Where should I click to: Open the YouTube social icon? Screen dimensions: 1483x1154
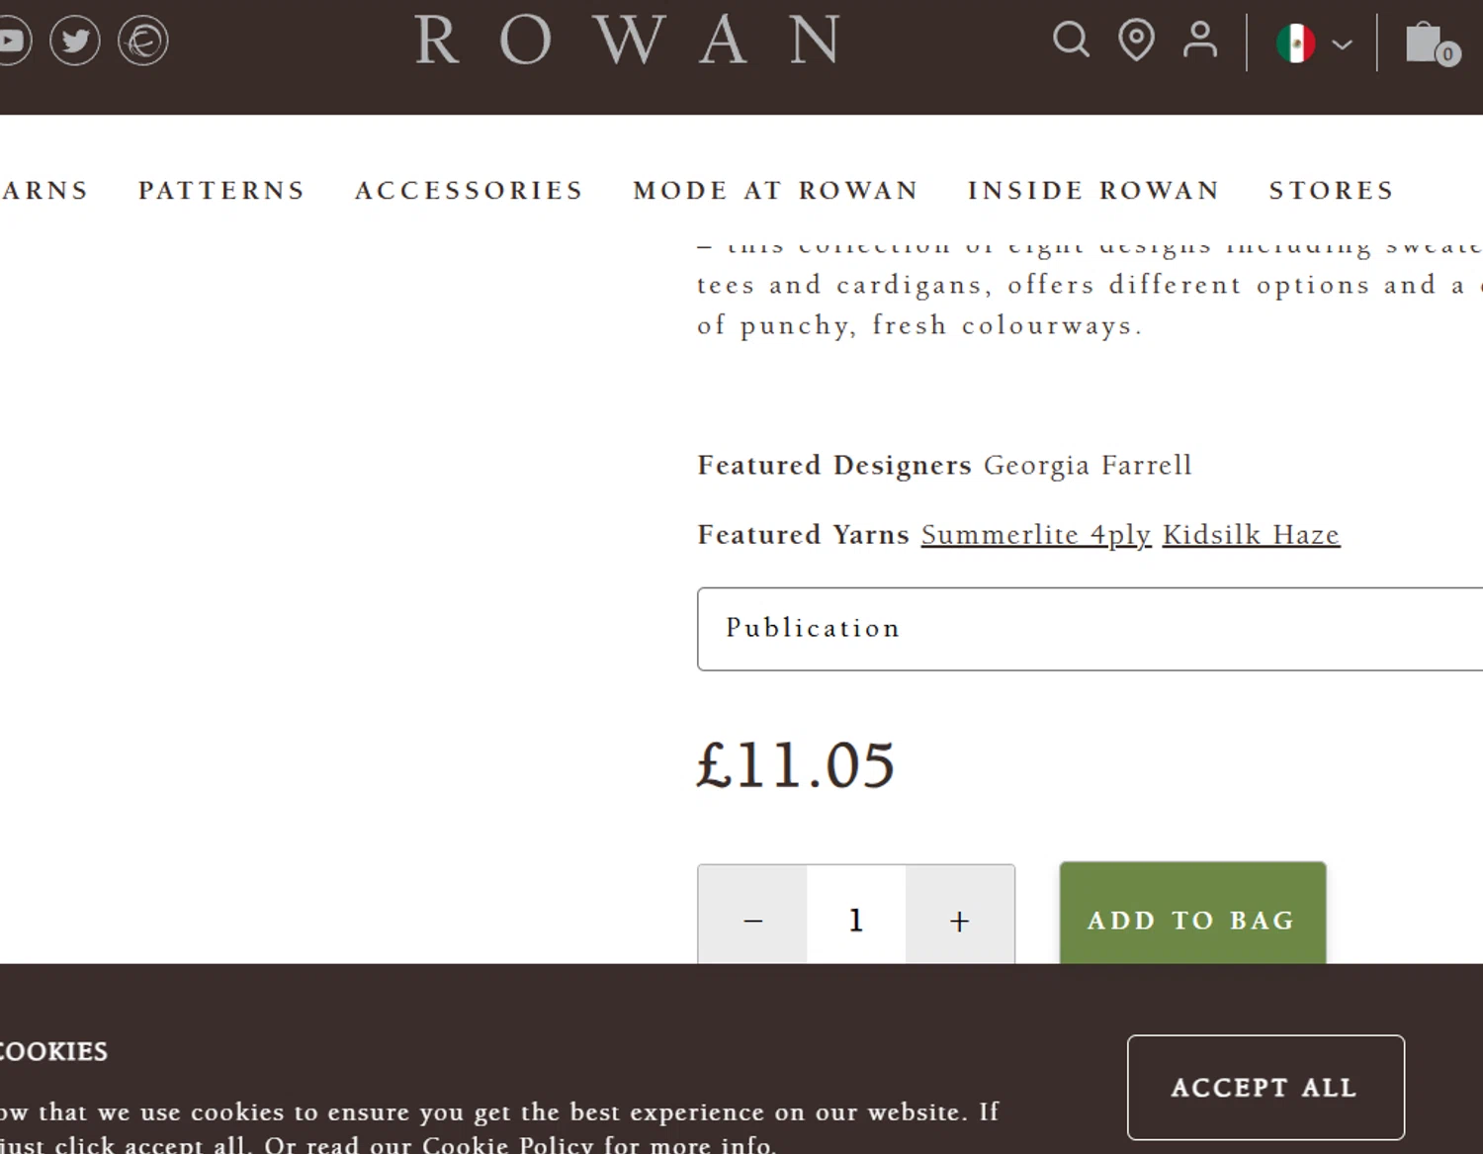pyautogui.click(x=14, y=41)
